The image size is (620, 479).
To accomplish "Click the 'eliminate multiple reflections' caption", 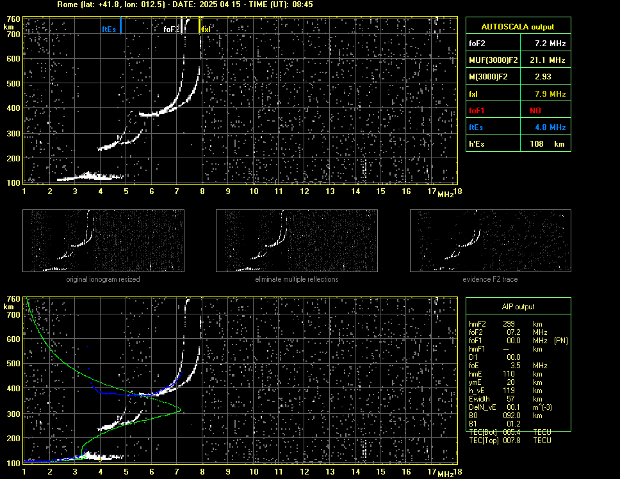I will click(x=297, y=279).
